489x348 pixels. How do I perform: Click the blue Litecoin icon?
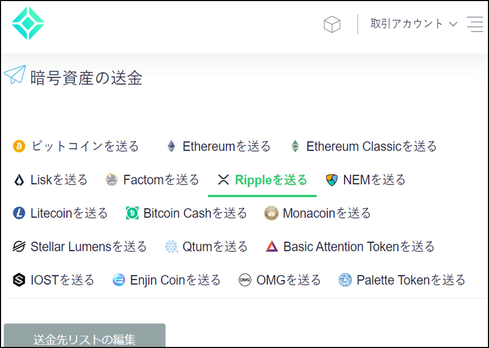tap(19, 214)
